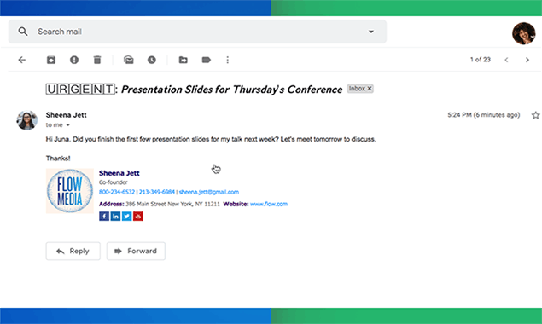Open the account profile picture
The width and height of the screenshot is (542, 324).
(x=524, y=33)
